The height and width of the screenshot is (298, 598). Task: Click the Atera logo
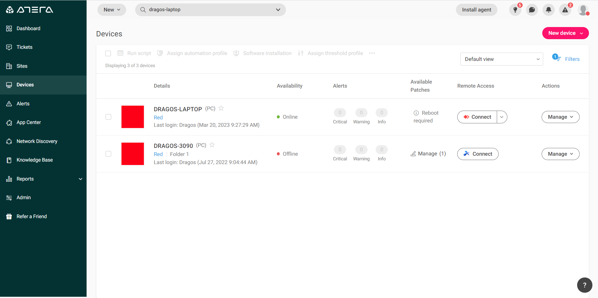pyautogui.click(x=30, y=10)
